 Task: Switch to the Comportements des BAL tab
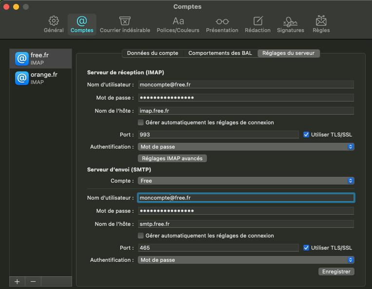[x=220, y=53]
